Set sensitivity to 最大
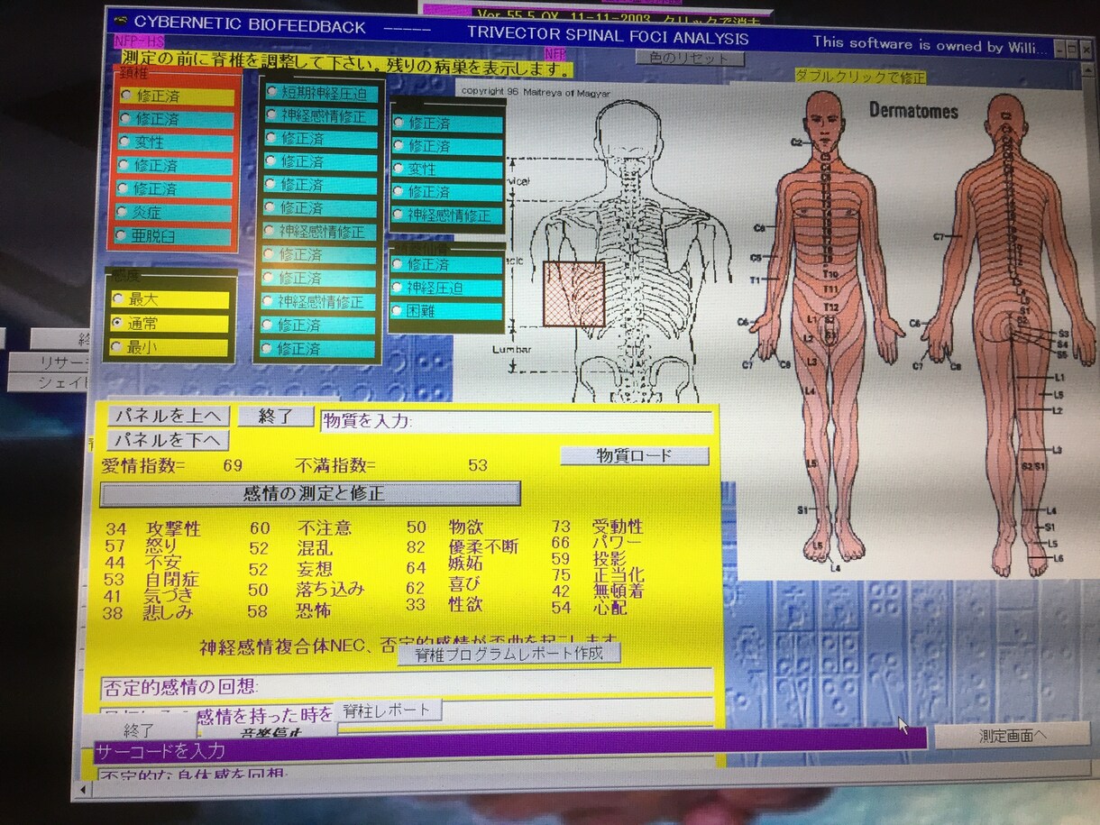1100x825 pixels. pos(117,299)
